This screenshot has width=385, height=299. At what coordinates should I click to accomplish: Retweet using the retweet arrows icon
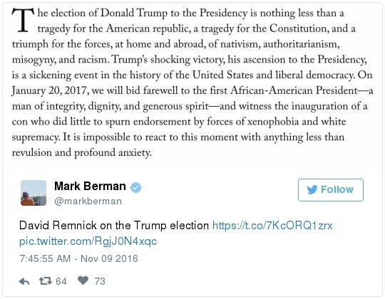pyautogui.click(x=46, y=281)
